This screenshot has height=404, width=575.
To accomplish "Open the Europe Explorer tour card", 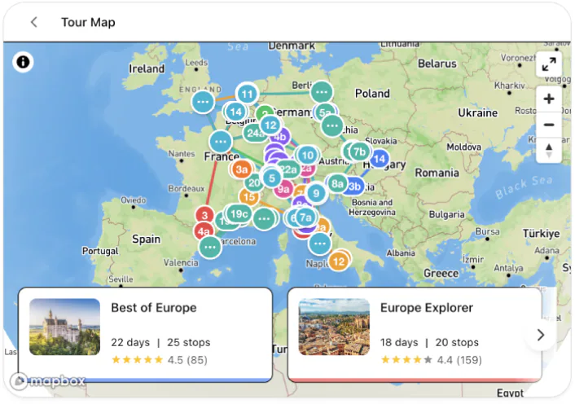I will (415, 334).
